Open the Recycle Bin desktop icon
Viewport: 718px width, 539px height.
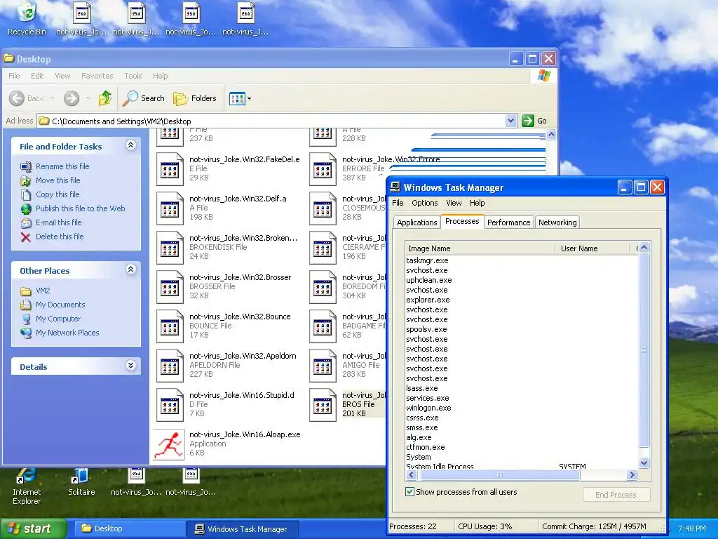[x=27, y=18]
